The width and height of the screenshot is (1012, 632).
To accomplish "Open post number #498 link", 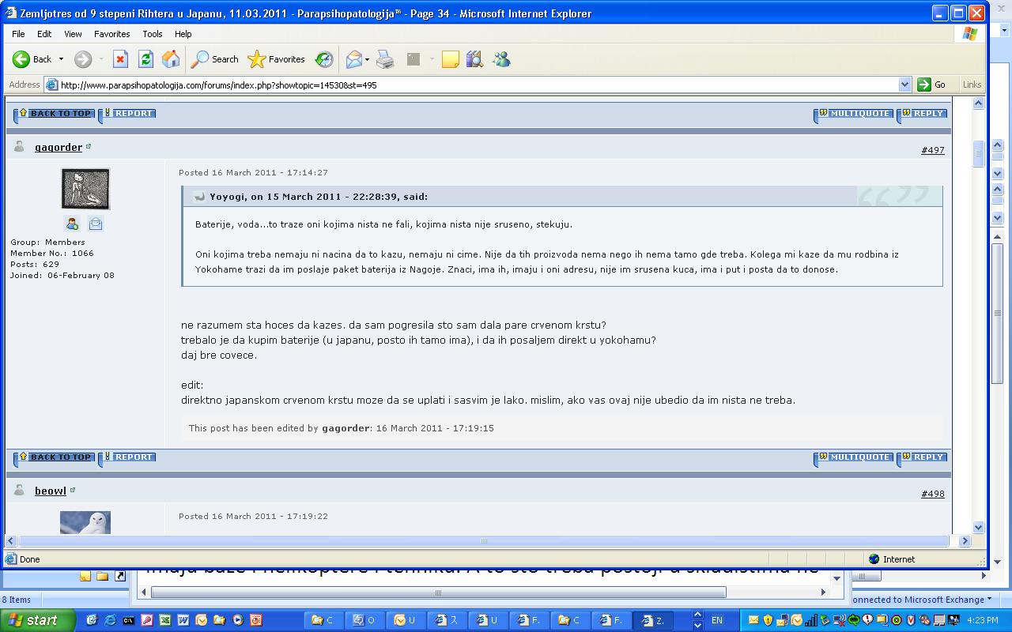I will point(933,494).
